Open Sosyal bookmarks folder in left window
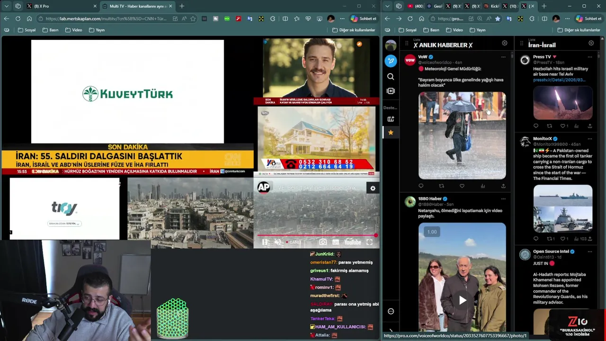 (x=27, y=30)
